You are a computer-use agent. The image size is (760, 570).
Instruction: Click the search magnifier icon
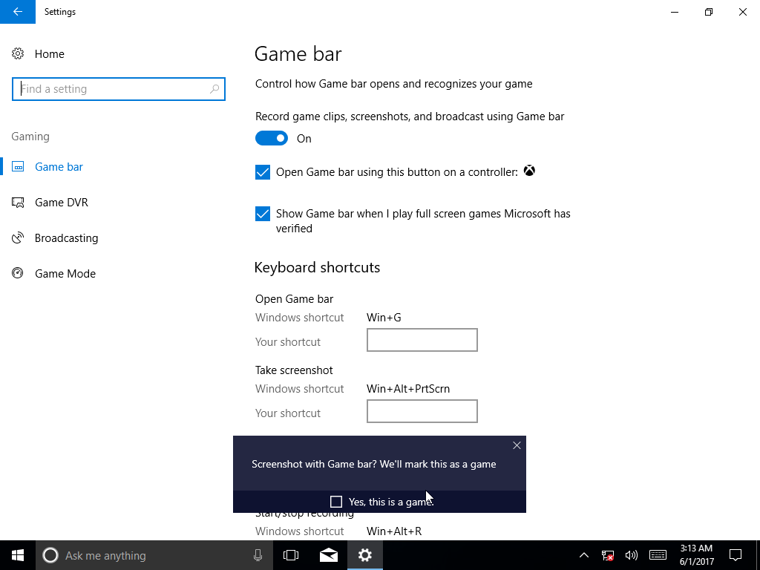click(x=214, y=89)
